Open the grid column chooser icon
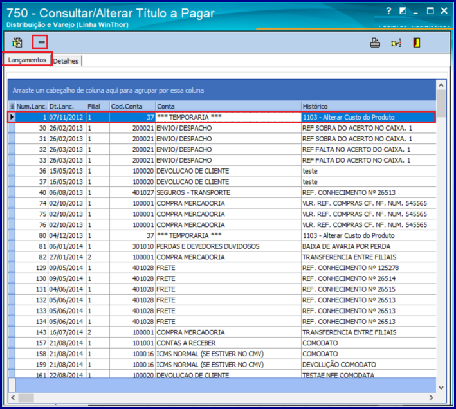This screenshot has width=456, height=409. click(x=12, y=106)
